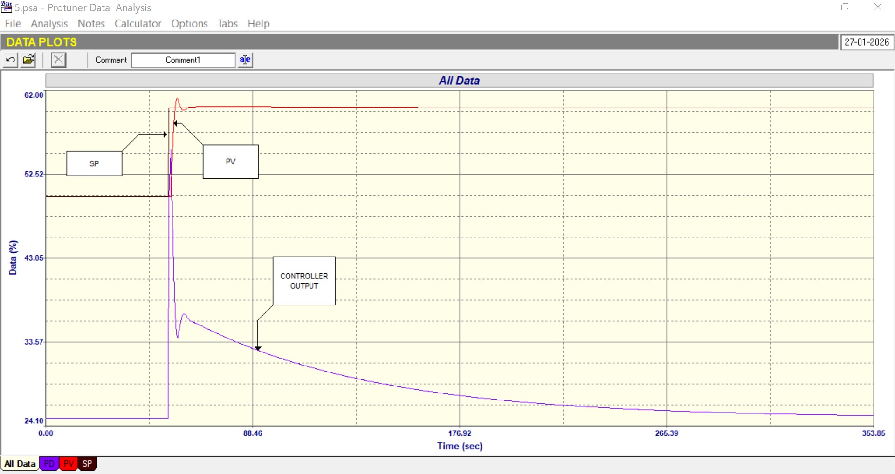Open the Help menu
895x474 pixels.
[258, 24]
